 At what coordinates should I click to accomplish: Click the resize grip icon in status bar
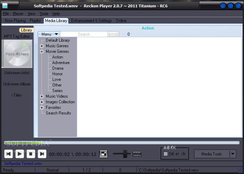tap(240, 170)
